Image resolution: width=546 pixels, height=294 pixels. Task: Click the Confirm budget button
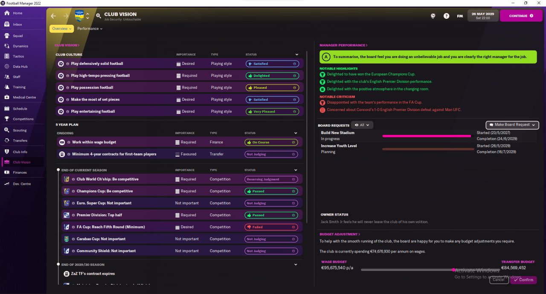click(523, 280)
